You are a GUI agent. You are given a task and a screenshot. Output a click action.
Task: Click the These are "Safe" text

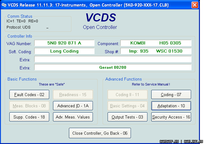(x=52, y=84)
